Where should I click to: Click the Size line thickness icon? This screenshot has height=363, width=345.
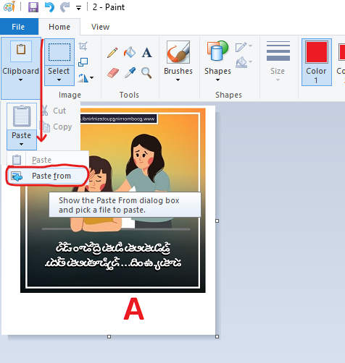[x=278, y=51]
